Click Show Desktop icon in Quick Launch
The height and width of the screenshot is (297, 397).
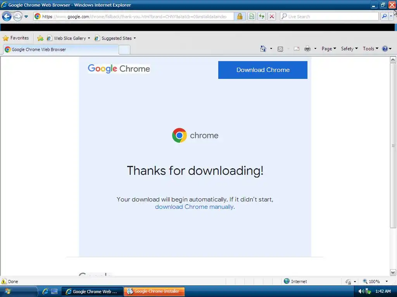54,292
